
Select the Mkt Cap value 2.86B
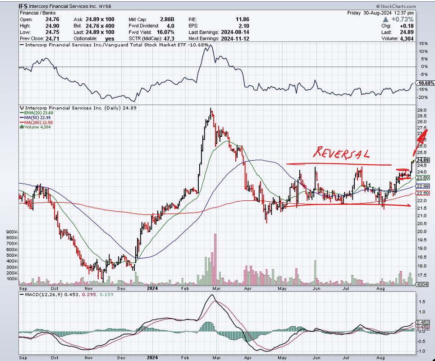click(167, 19)
